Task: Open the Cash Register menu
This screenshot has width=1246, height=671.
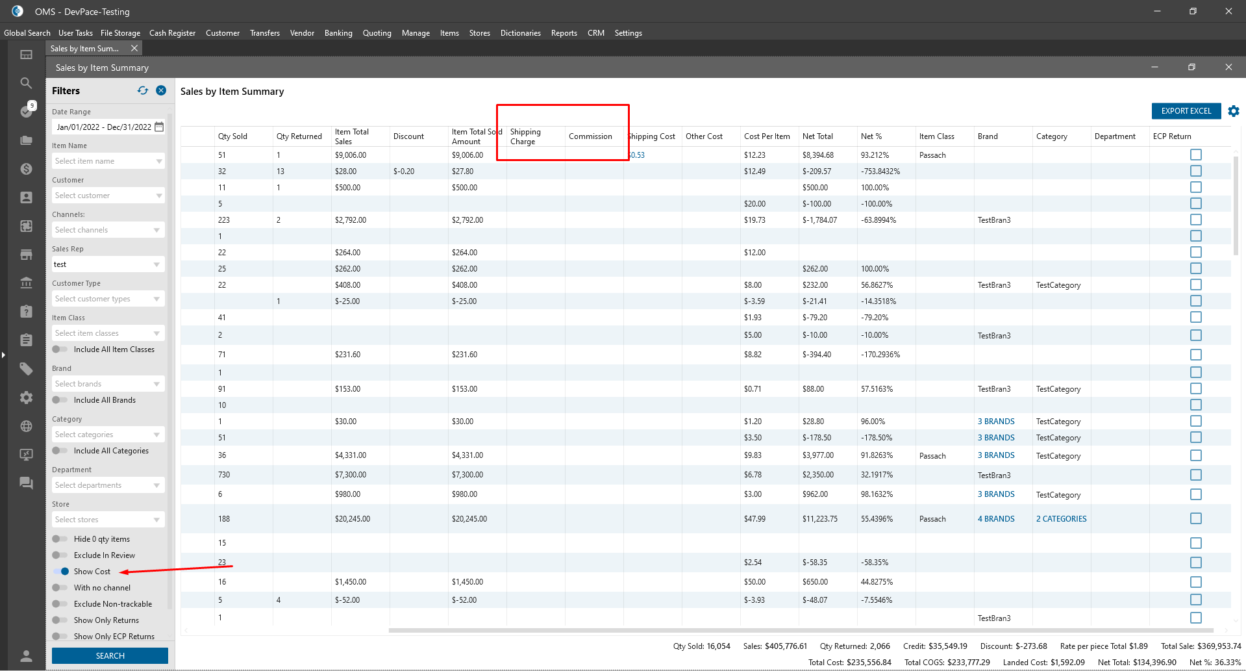Action: pyautogui.click(x=172, y=33)
